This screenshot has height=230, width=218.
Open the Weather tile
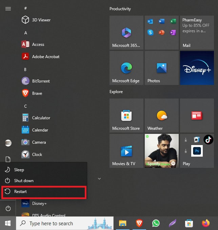coord(162,116)
